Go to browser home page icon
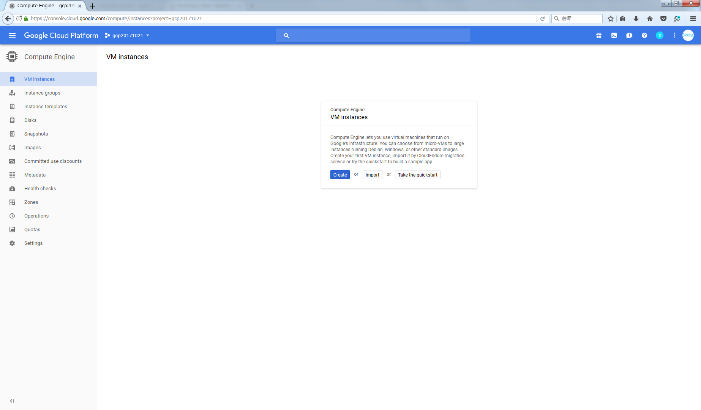This screenshot has height=410, width=701. tap(650, 18)
